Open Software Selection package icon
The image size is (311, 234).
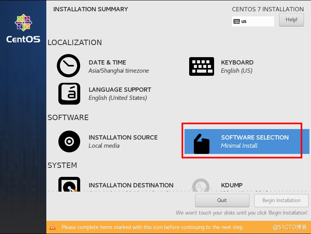click(202, 144)
